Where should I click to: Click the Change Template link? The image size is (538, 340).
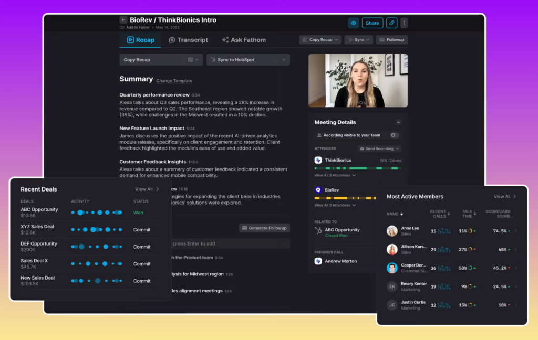174,81
